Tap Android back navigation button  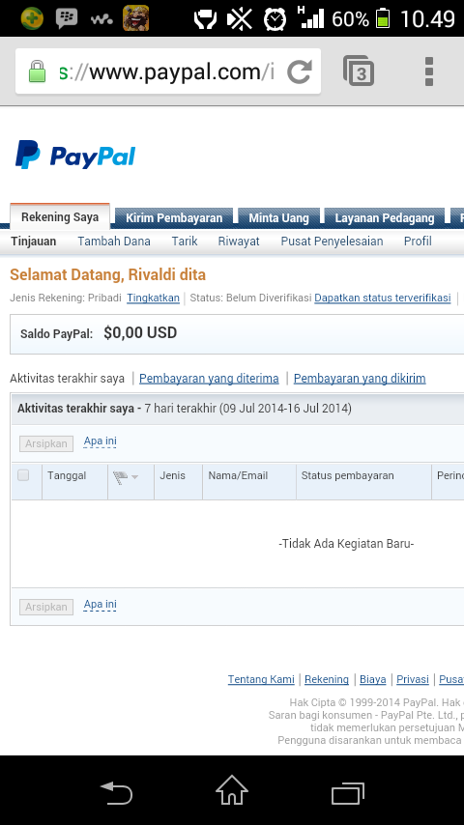[x=116, y=792]
